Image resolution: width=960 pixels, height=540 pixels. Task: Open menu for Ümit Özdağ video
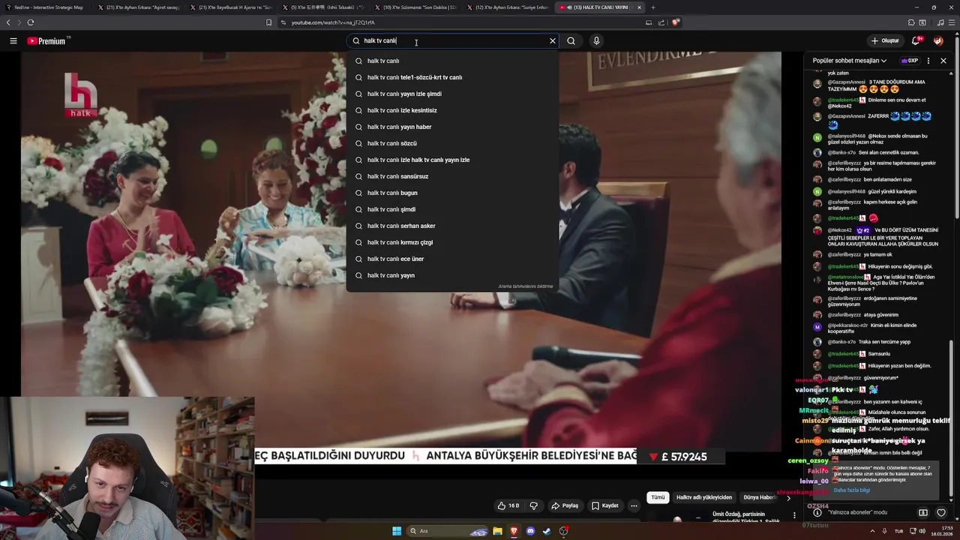[x=794, y=515]
